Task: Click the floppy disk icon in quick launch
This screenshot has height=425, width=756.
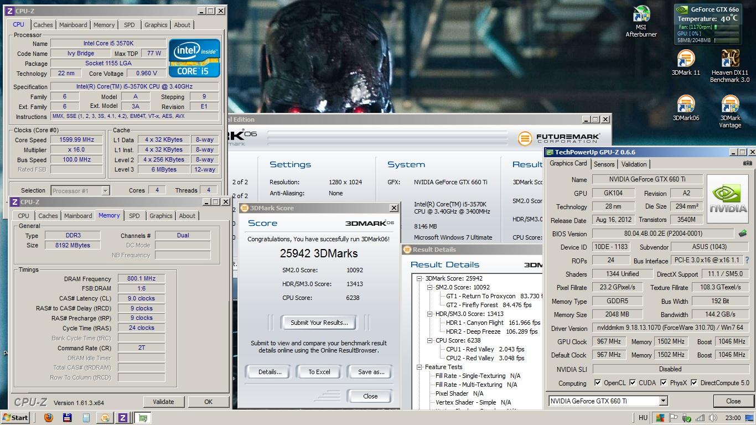Action: click(x=67, y=418)
